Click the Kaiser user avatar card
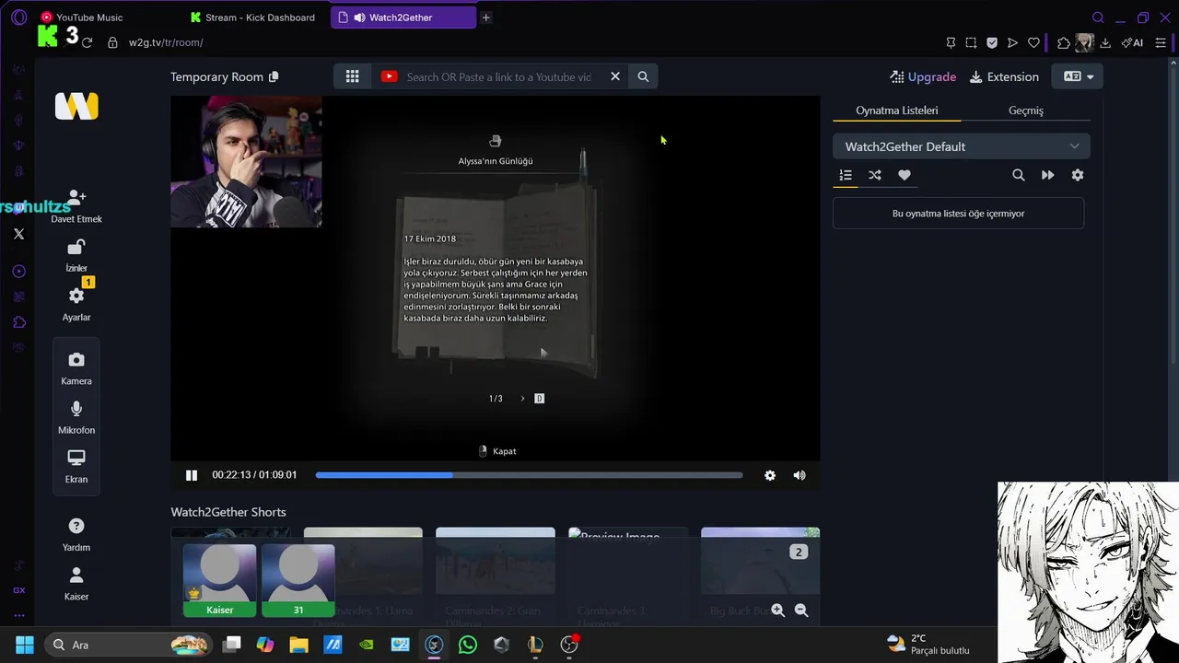1179x663 pixels. 220,580
